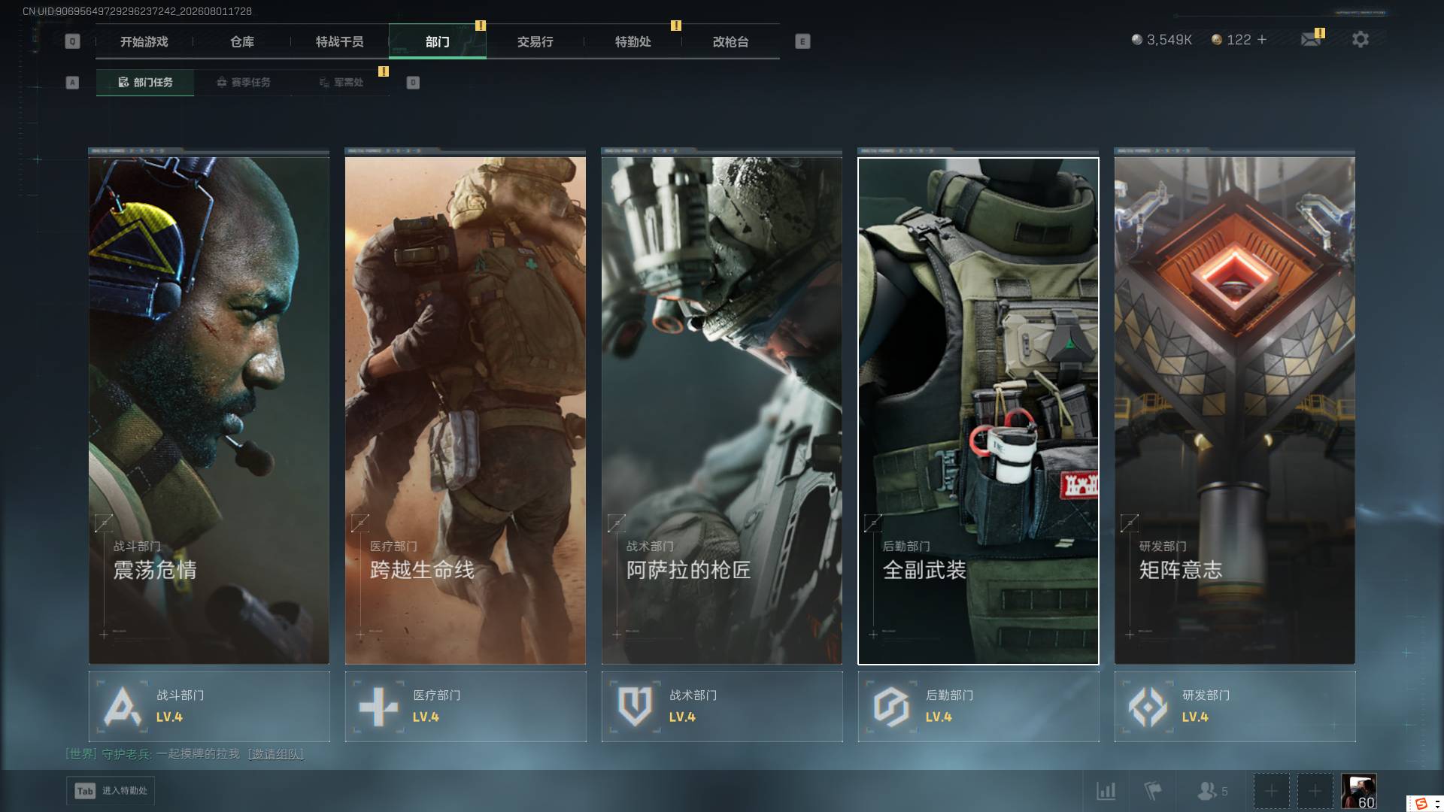
Task: Open the friends list icon
Action: pyautogui.click(x=1206, y=791)
